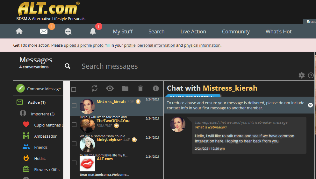Open the My Stuff menu
The image size is (316, 179).
(123, 31)
